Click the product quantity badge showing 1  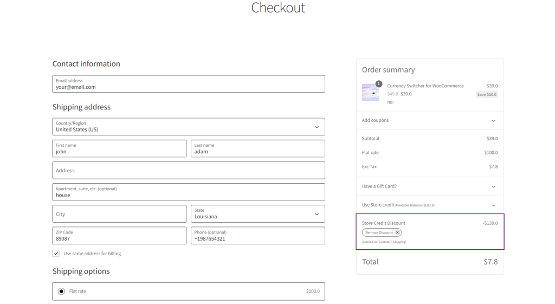coord(379,84)
